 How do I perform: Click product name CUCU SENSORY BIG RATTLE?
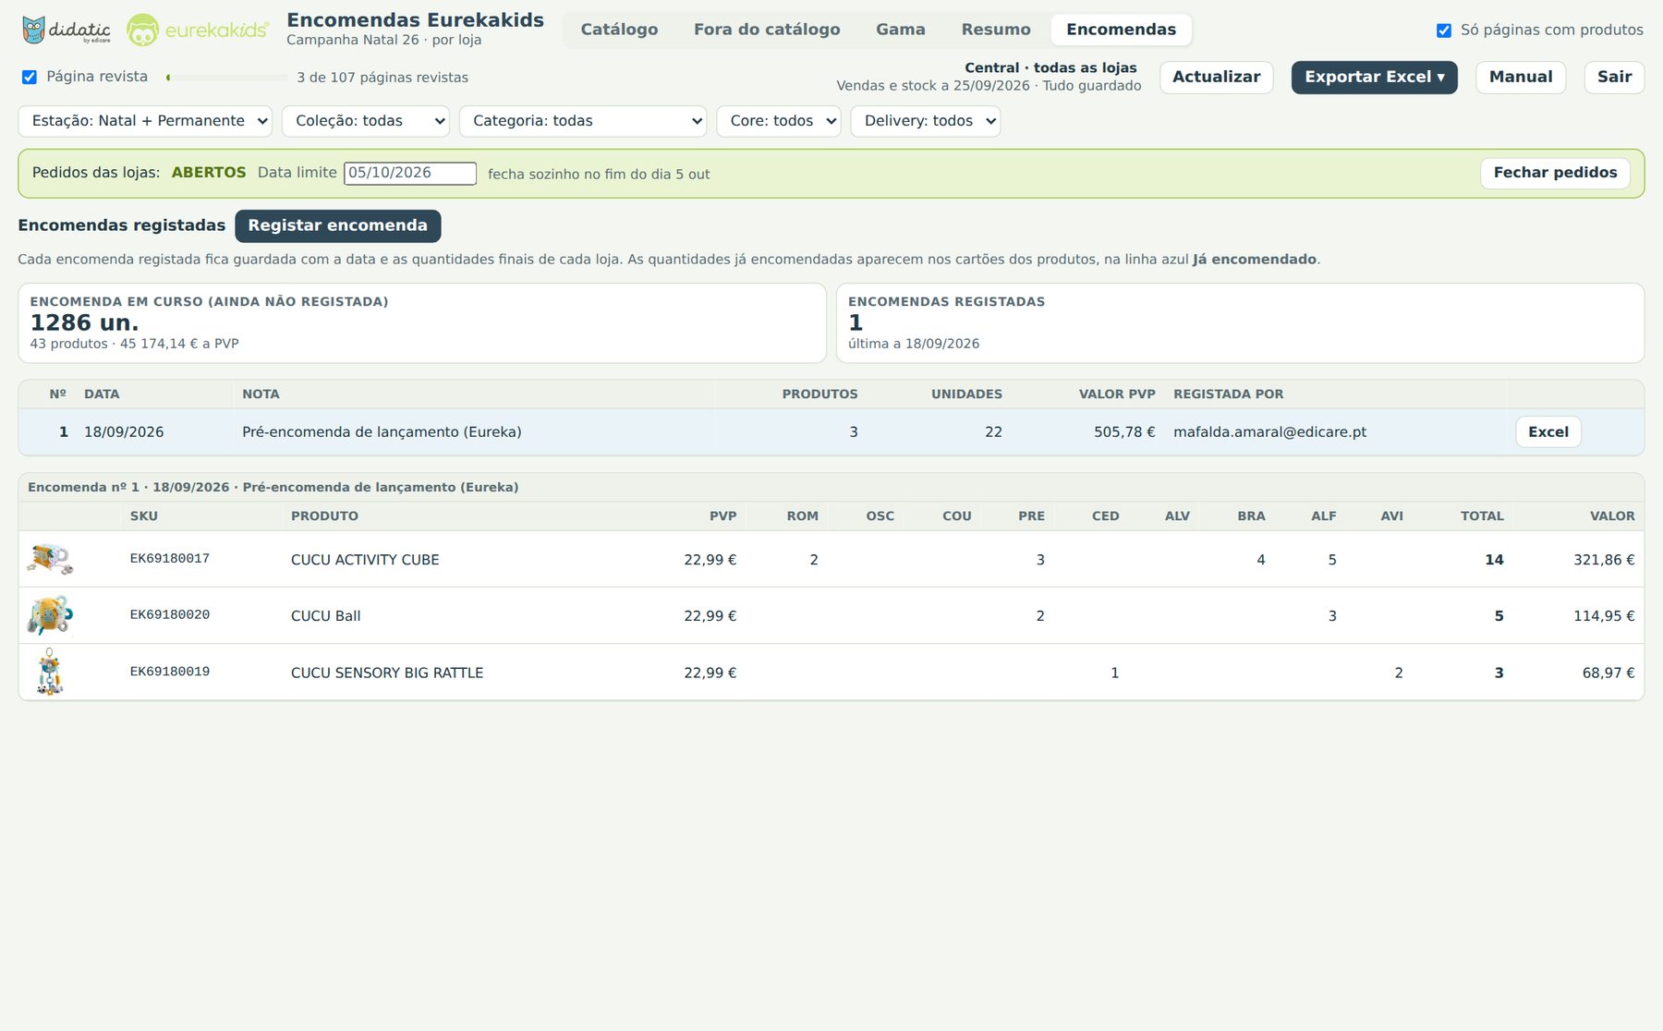tap(387, 673)
